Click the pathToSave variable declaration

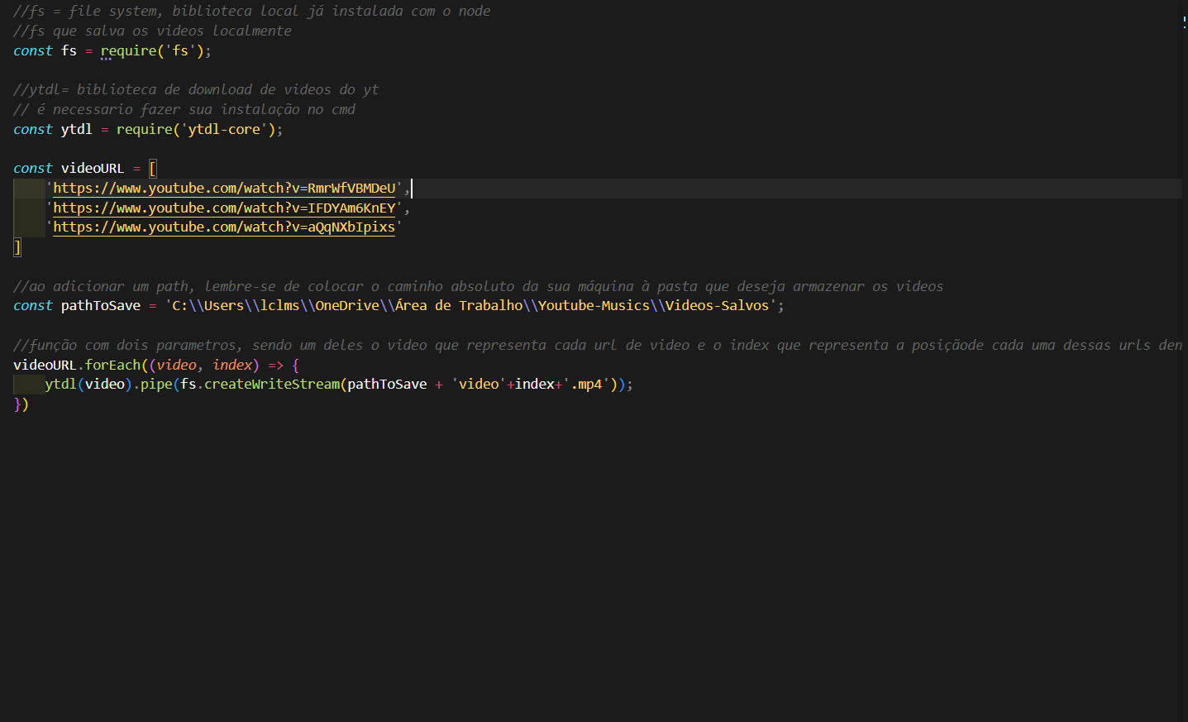[100, 306]
